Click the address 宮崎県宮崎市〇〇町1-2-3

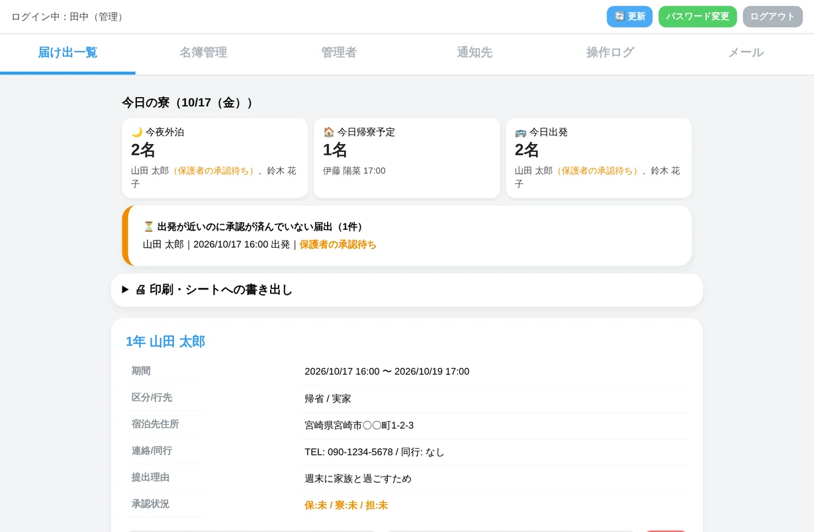pos(359,425)
